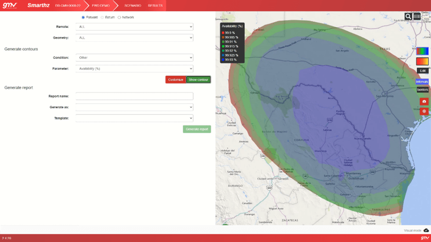431x242 pixels.
Task: Open the map grid table icon
Action: 417,16
